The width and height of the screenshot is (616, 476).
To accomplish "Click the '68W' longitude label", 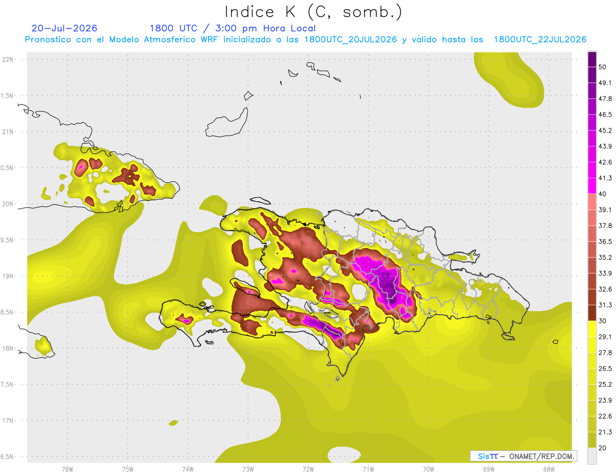I will click(549, 469).
